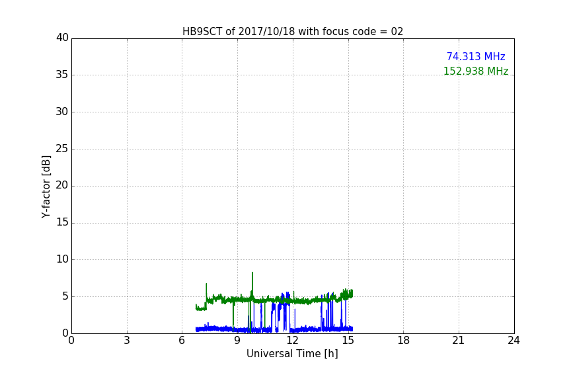571x381 pixels.
Task: Click the plot title "HB9SCT of 2017/10/18 with focus code = 02"
Action: click(x=293, y=32)
